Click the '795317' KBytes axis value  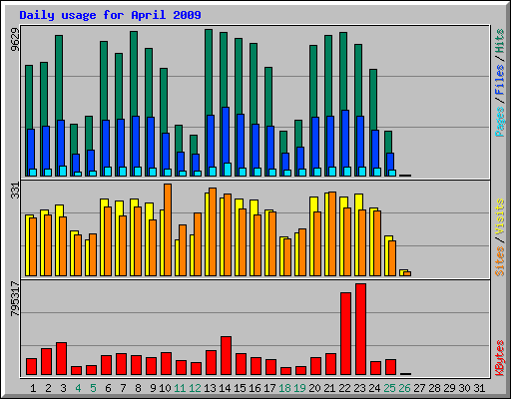coord(15,298)
